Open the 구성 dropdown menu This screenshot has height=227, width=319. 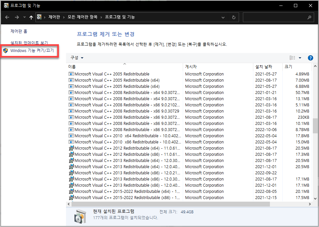pyautogui.click(x=77, y=58)
